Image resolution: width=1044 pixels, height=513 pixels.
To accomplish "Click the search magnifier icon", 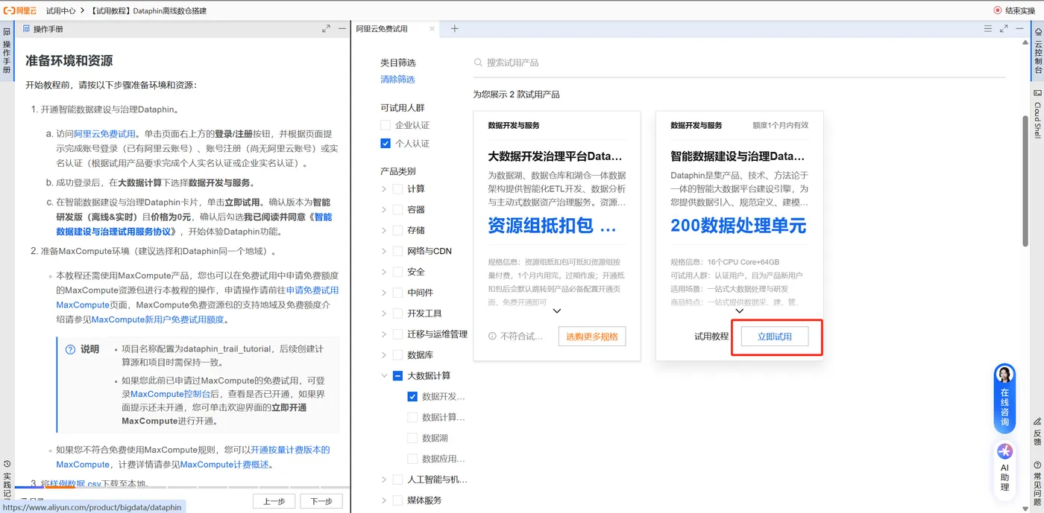I will [x=478, y=63].
